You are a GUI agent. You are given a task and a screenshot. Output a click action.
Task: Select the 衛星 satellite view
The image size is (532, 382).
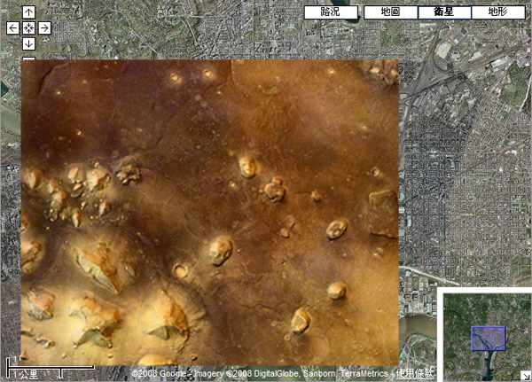[444, 12]
